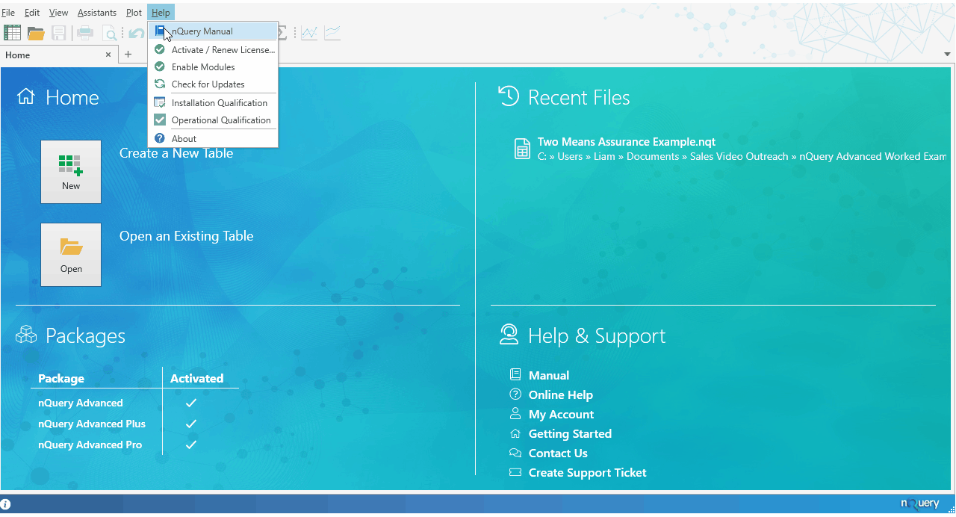Open Installation Qualification from Help menu
Image resolution: width=956 pixels, height=517 pixels.
tap(213, 103)
